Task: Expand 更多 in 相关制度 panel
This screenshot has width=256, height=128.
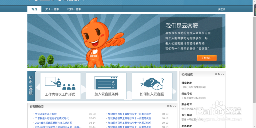Action: (x=219, y=74)
